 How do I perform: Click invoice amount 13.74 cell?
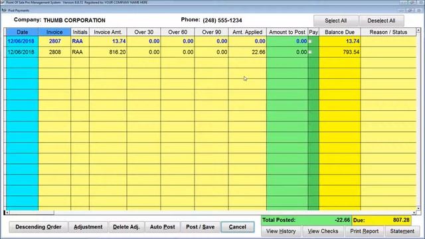click(108, 41)
